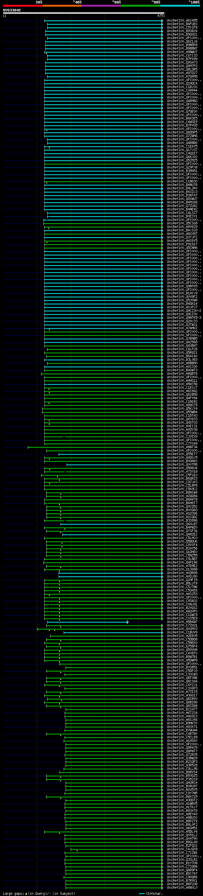The height and width of the screenshot is (896, 203).
Task: Open hit UniRef100_Q4RMN3
Action: coord(182,101)
